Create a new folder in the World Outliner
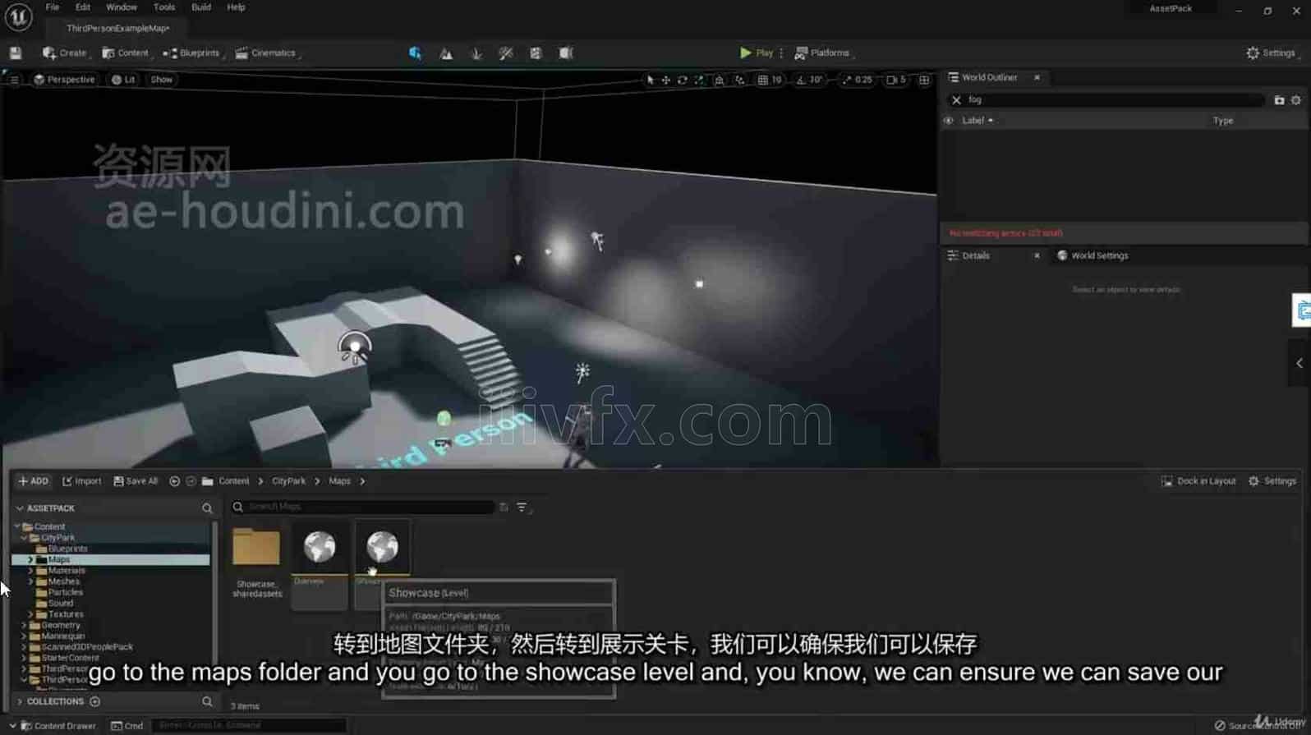Screen dimensions: 1311x735 click(x=1279, y=100)
